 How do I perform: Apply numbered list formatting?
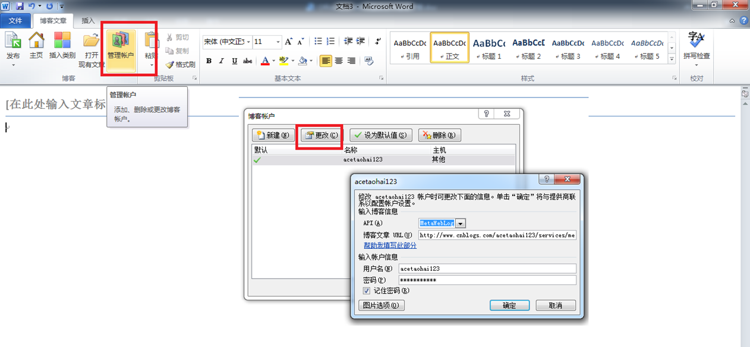tap(331, 42)
